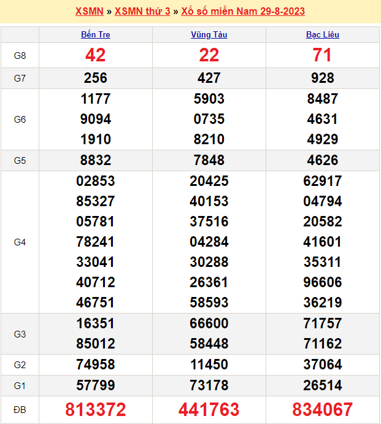The image size is (381, 424).
Task: Click Bến Tre special prize number 813372
Action: (x=96, y=409)
